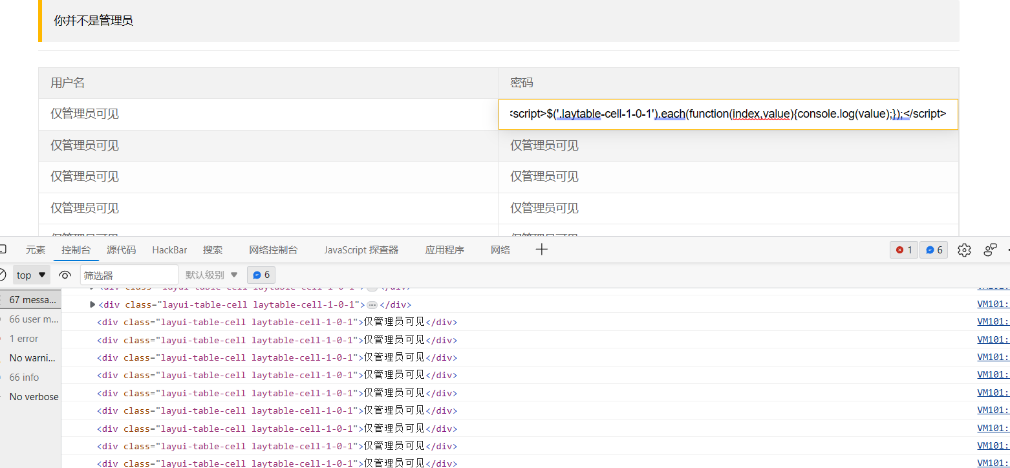Select the 控制台 tab
This screenshot has width=1010, height=468.
click(76, 250)
